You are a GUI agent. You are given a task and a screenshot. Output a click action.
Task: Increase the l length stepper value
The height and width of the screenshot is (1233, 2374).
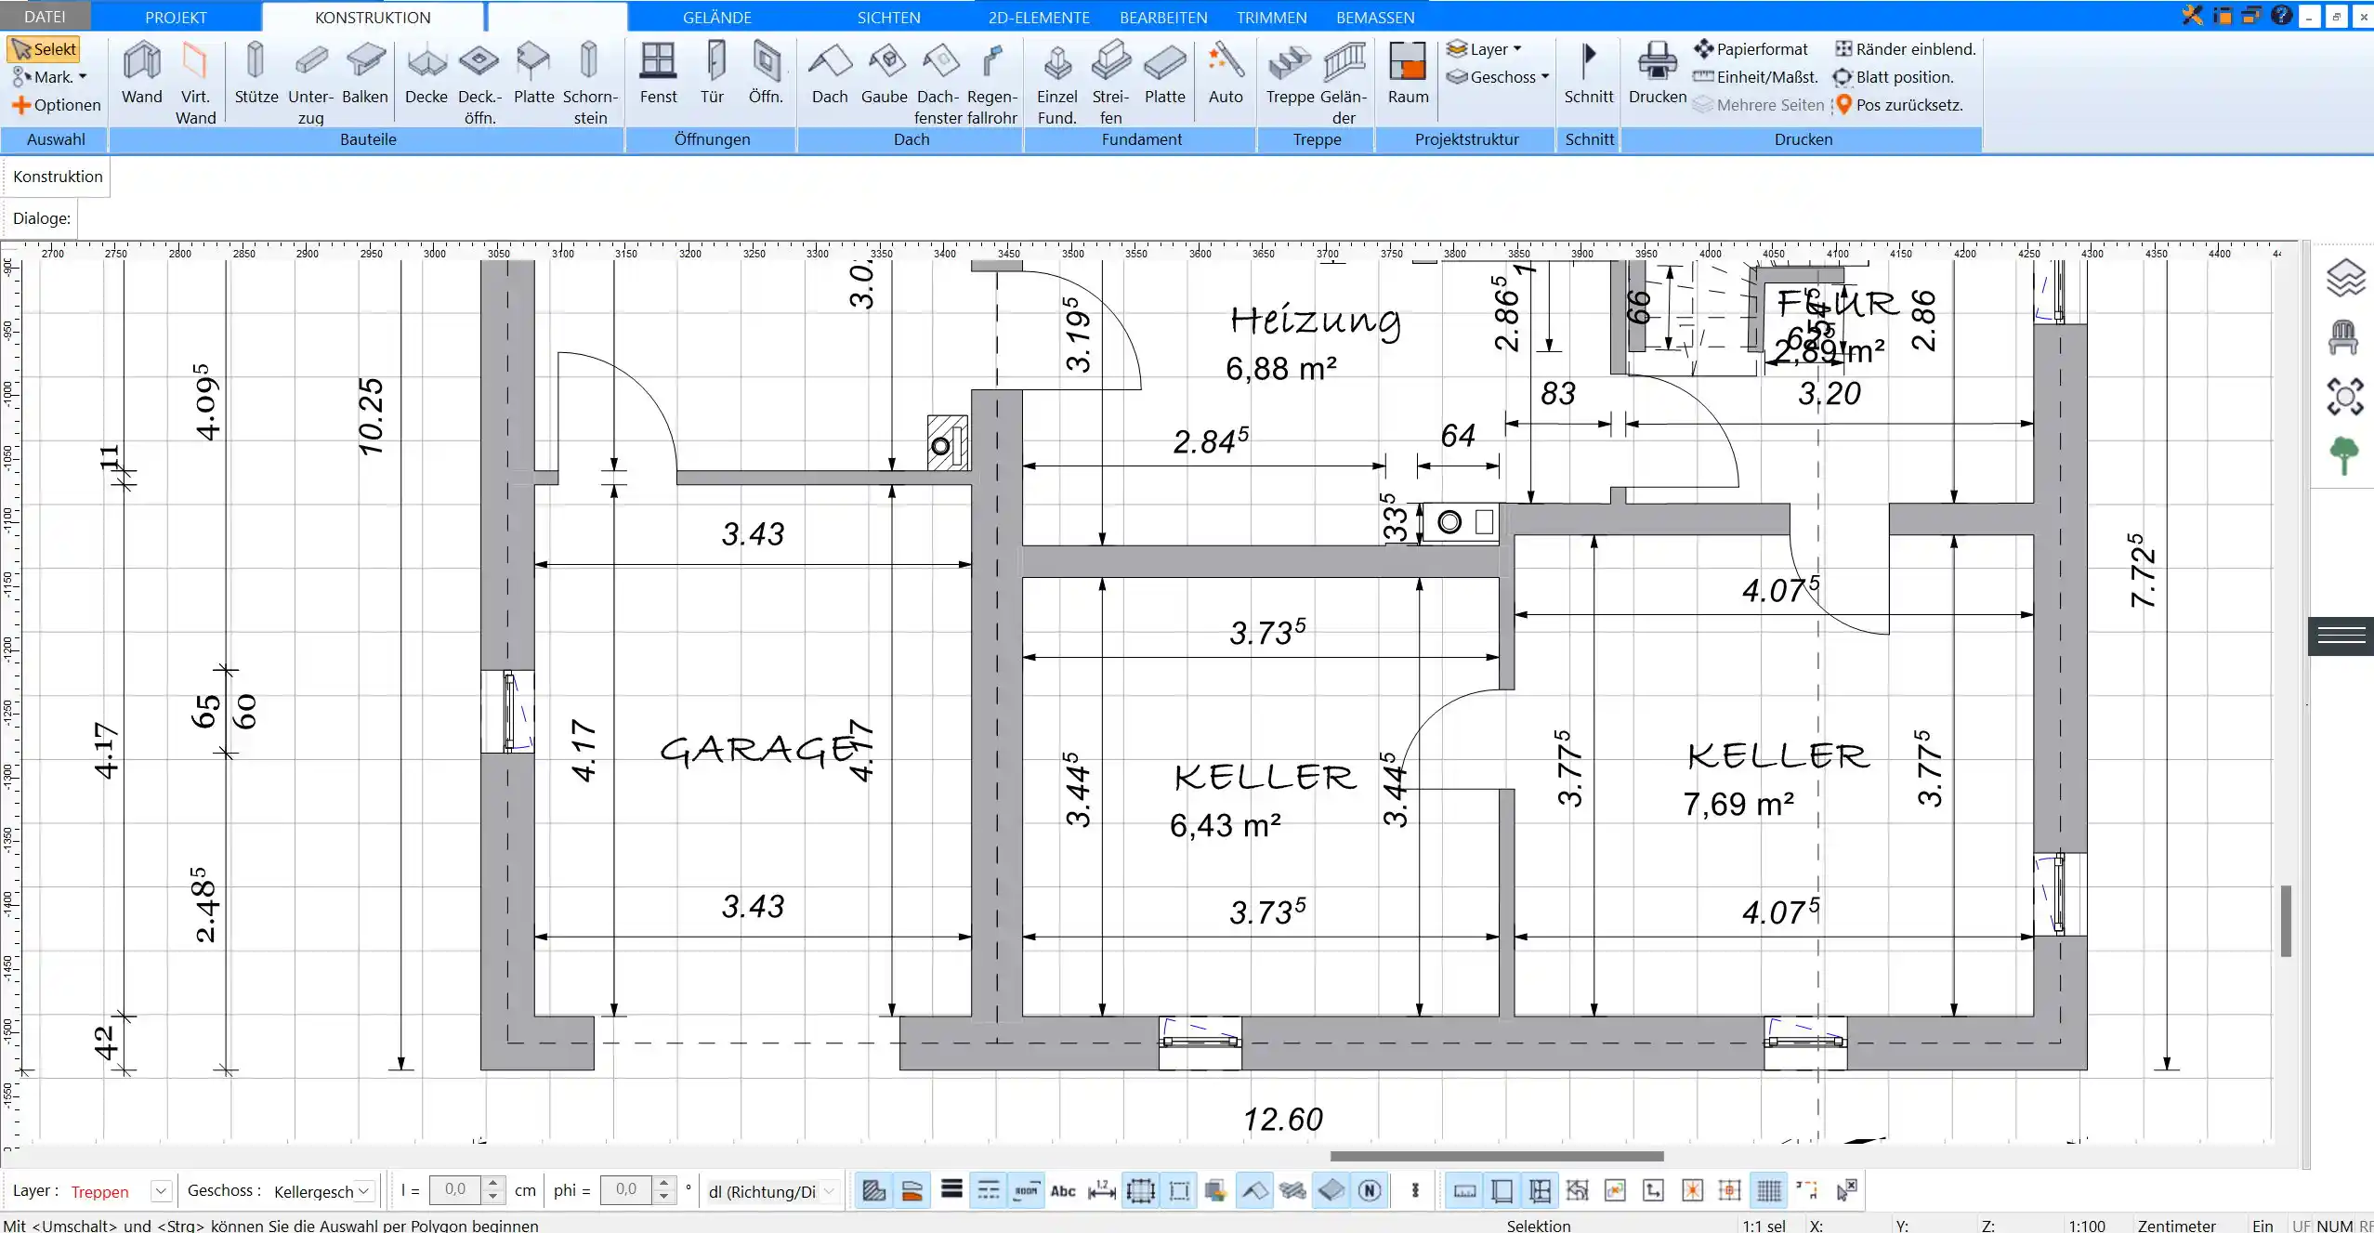pyautogui.click(x=493, y=1183)
